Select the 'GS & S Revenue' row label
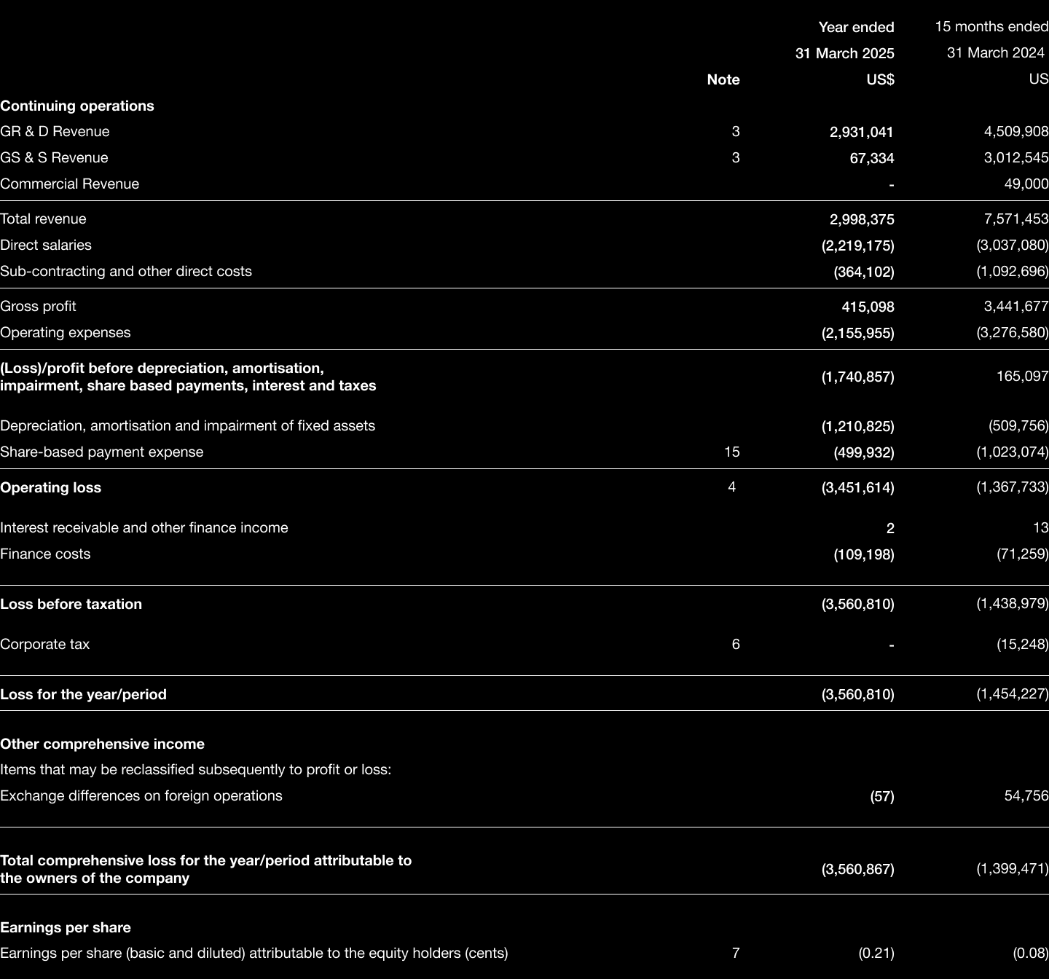This screenshot has height=979, width=1049. (54, 158)
